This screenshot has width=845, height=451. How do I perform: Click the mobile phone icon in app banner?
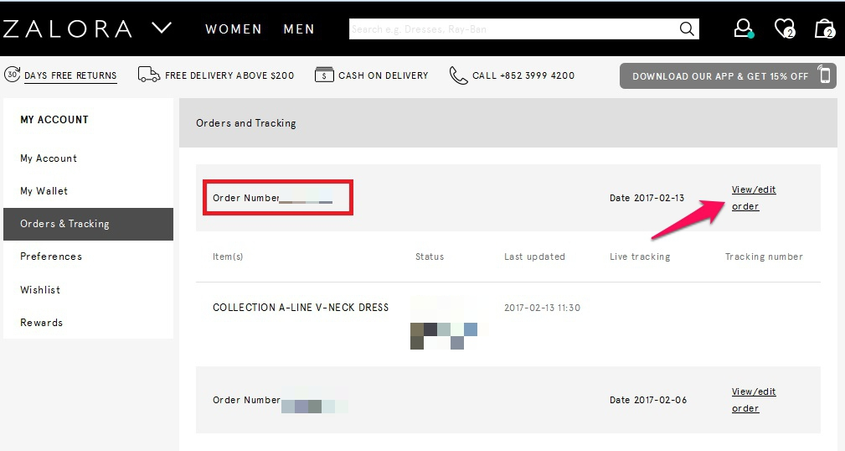pyautogui.click(x=825, y=75)
